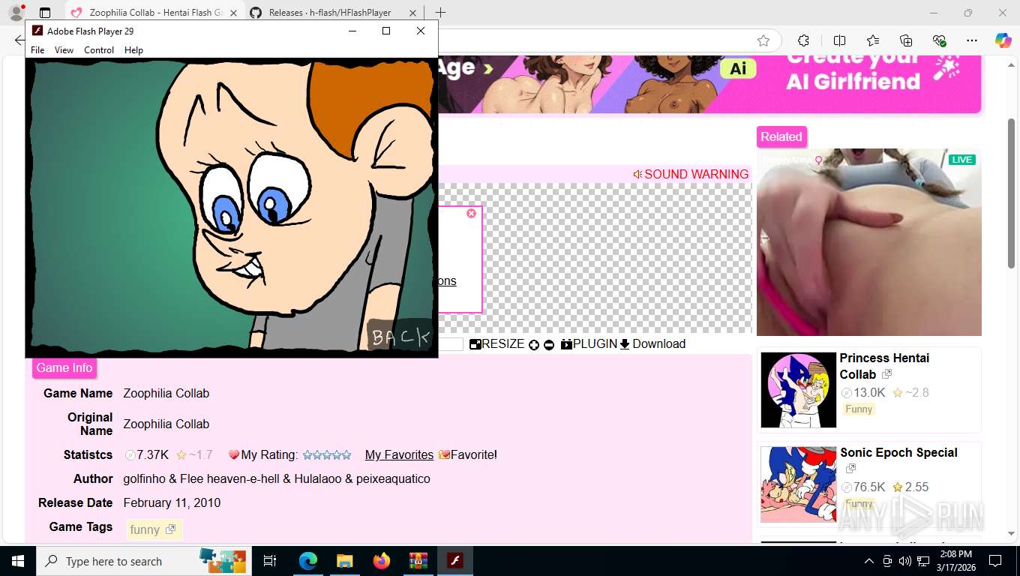Open the Windows Start menu
1020x576 pixels.
[18, 561]
